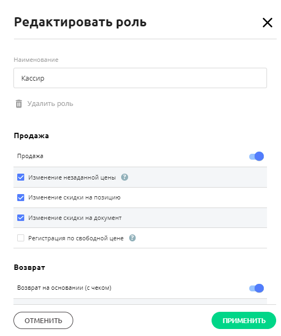Click the trash can icon
This screenshot has width=281, height=336.
coord(19,104)
